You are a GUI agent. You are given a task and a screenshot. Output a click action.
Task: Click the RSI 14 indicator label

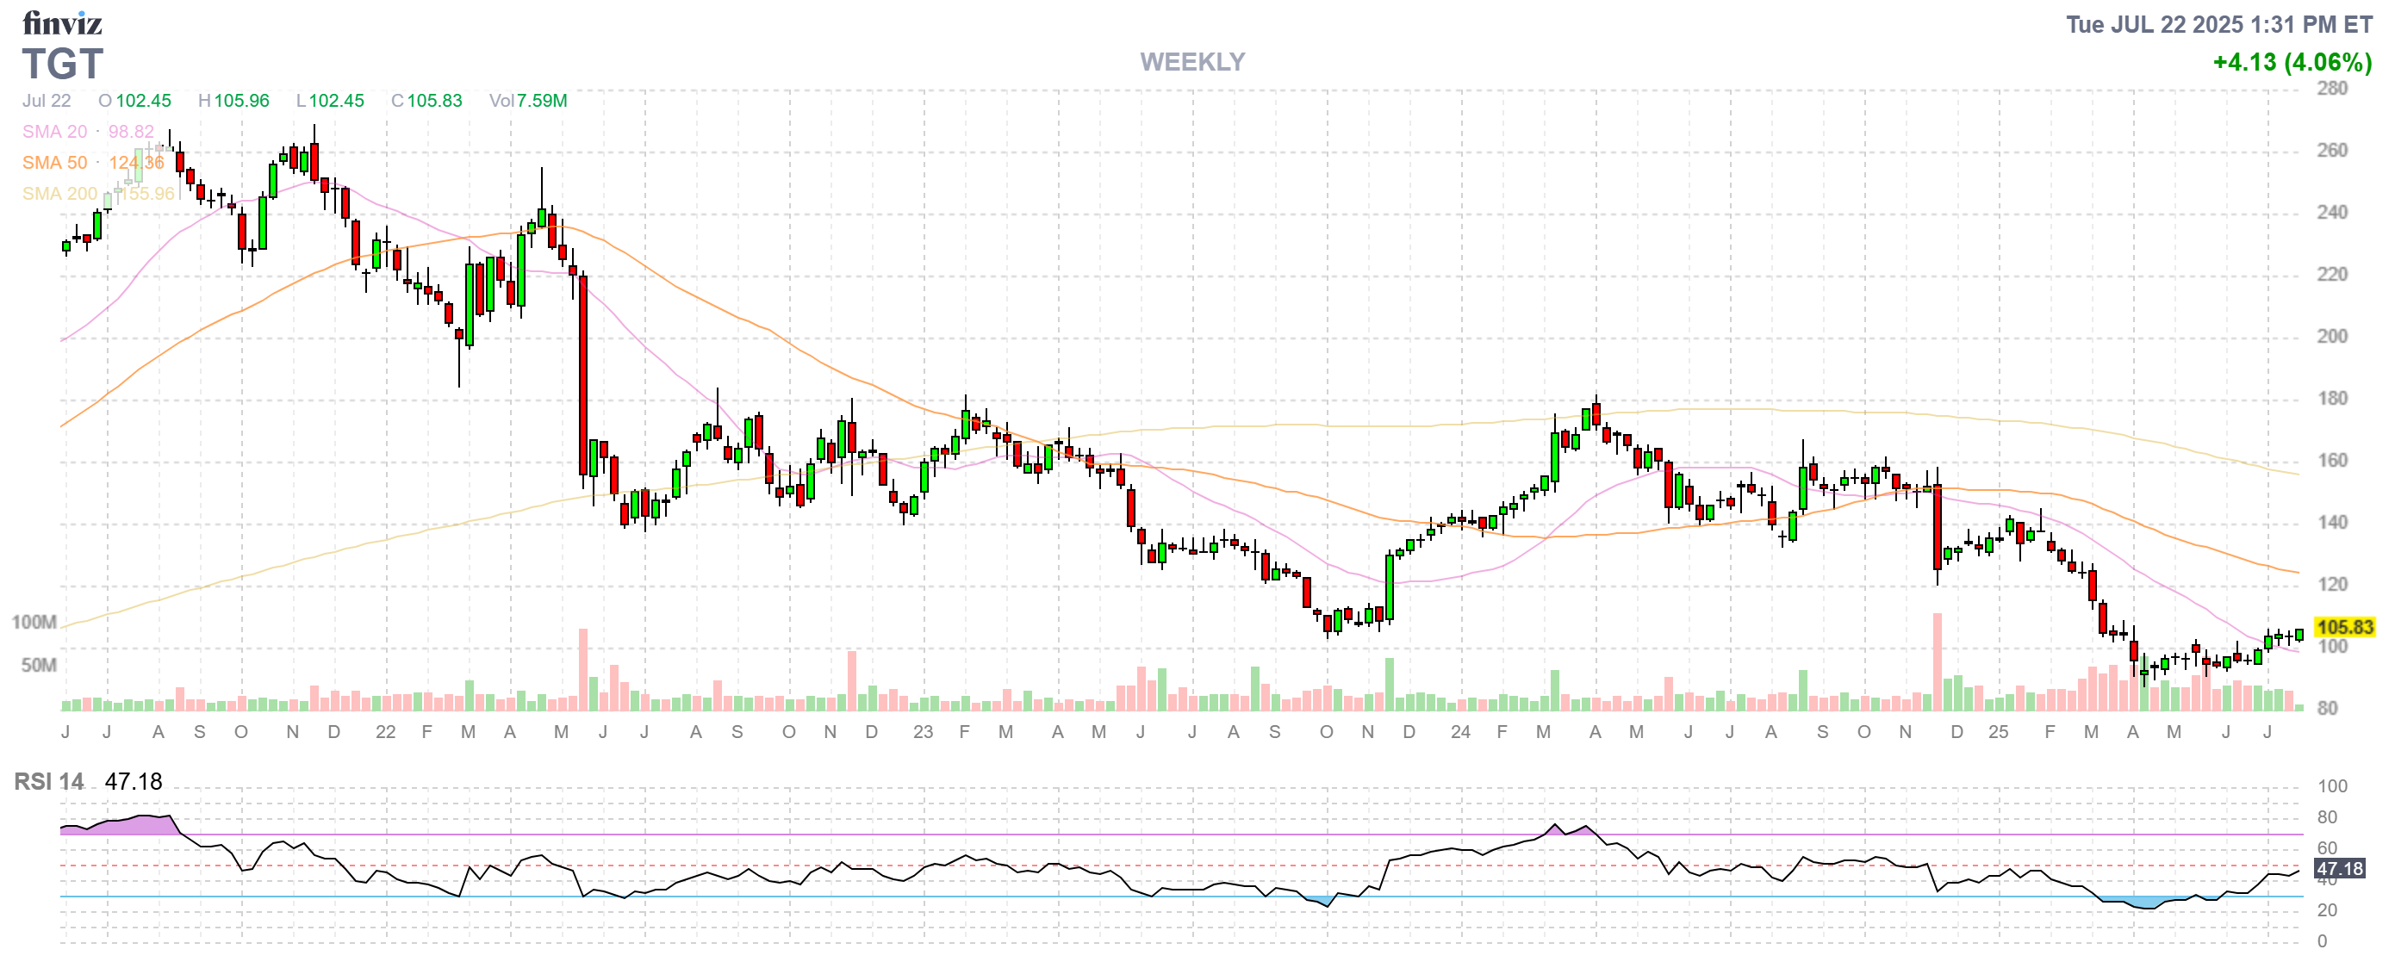[x=48, y=781]
